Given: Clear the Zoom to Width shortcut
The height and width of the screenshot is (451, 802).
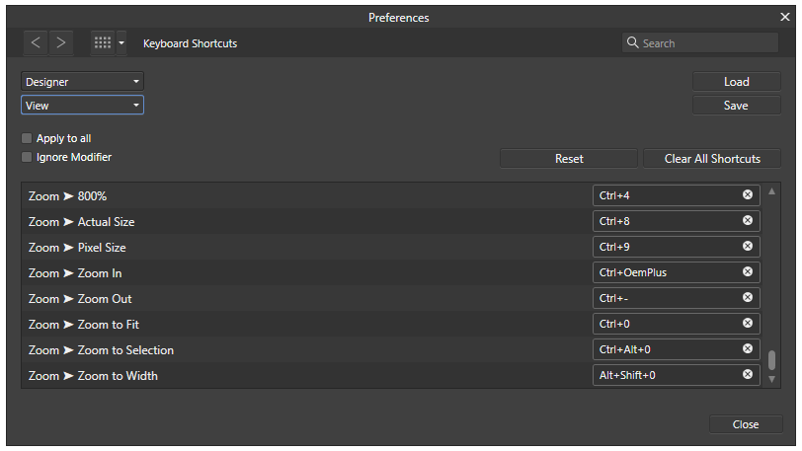Looking at the screenshot, I should (x=748, y=374).
